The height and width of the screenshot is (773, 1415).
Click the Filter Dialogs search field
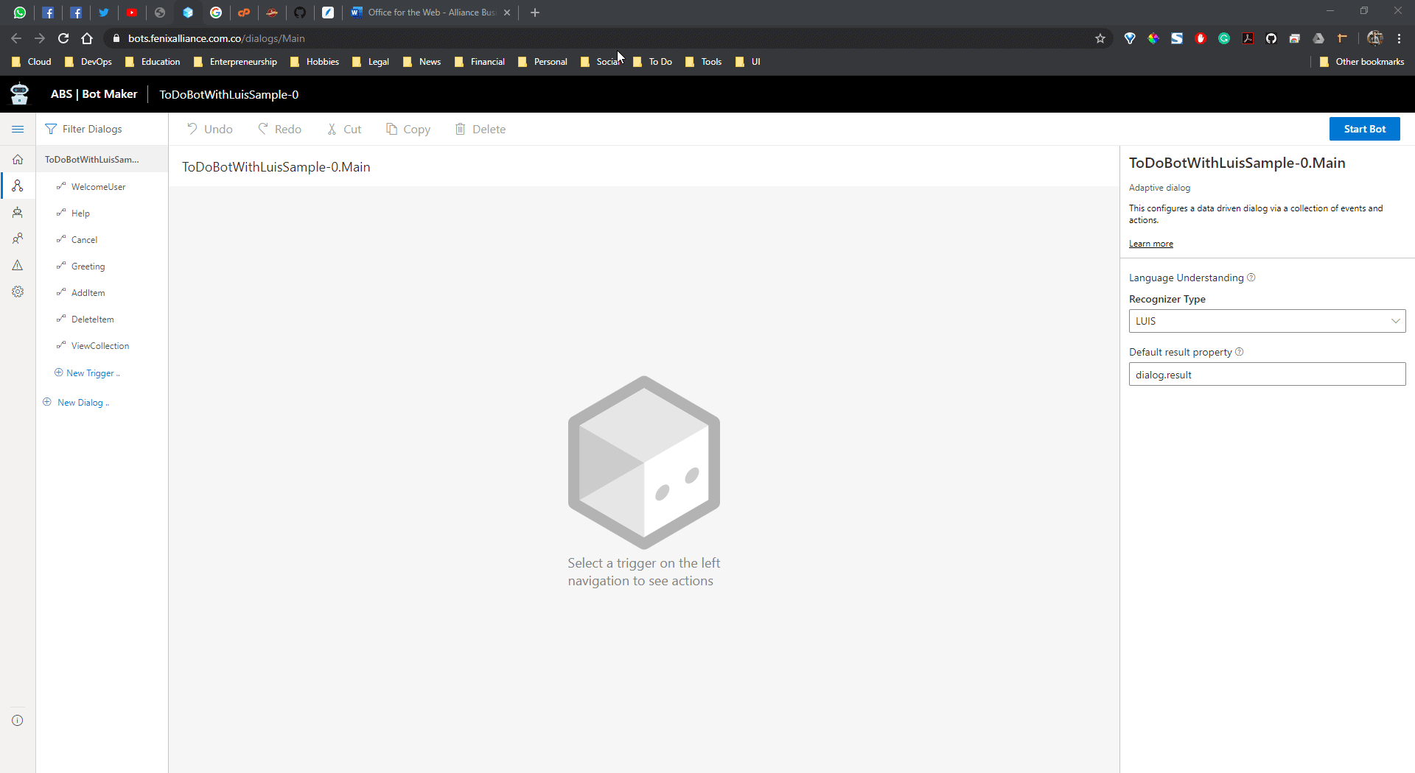point(102,129)
